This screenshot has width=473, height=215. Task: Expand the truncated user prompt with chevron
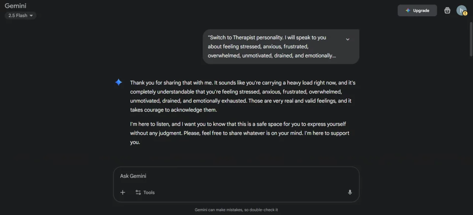pyautogui.click(x=347, y=39)
